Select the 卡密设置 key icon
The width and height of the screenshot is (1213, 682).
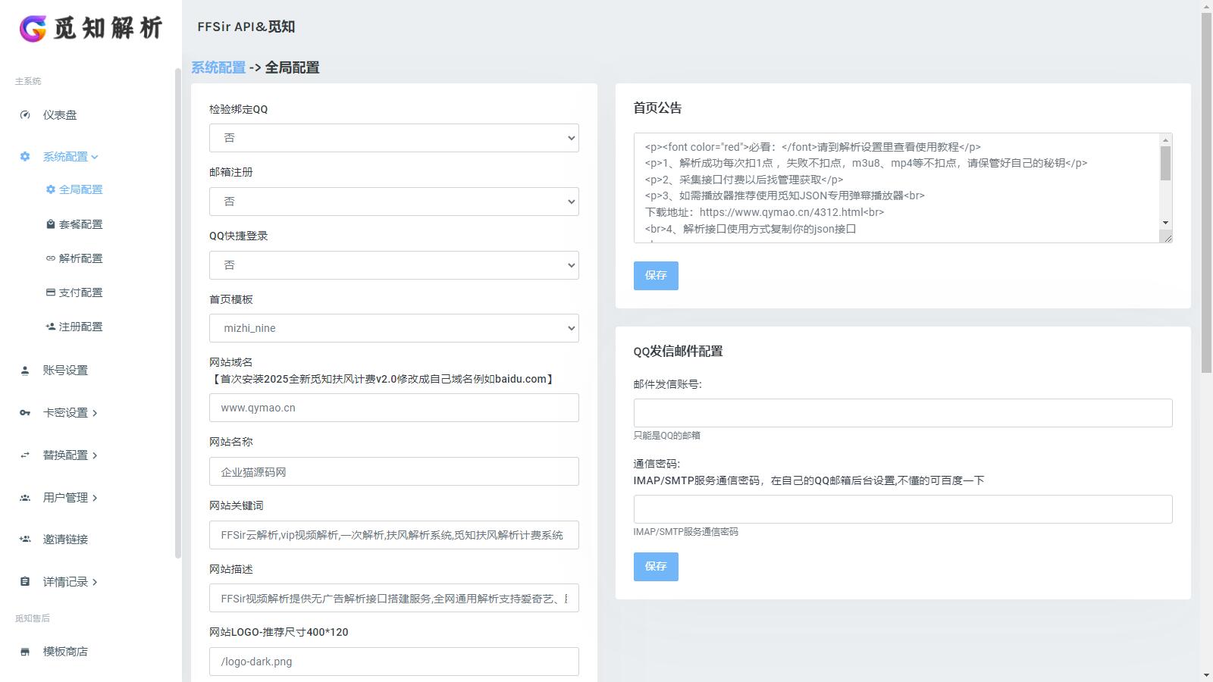(24, 412)
